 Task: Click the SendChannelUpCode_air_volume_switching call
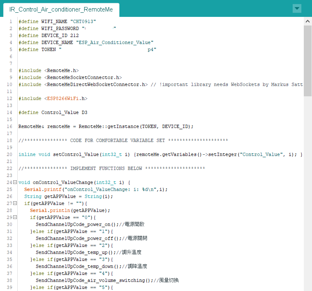coord(94,280)
